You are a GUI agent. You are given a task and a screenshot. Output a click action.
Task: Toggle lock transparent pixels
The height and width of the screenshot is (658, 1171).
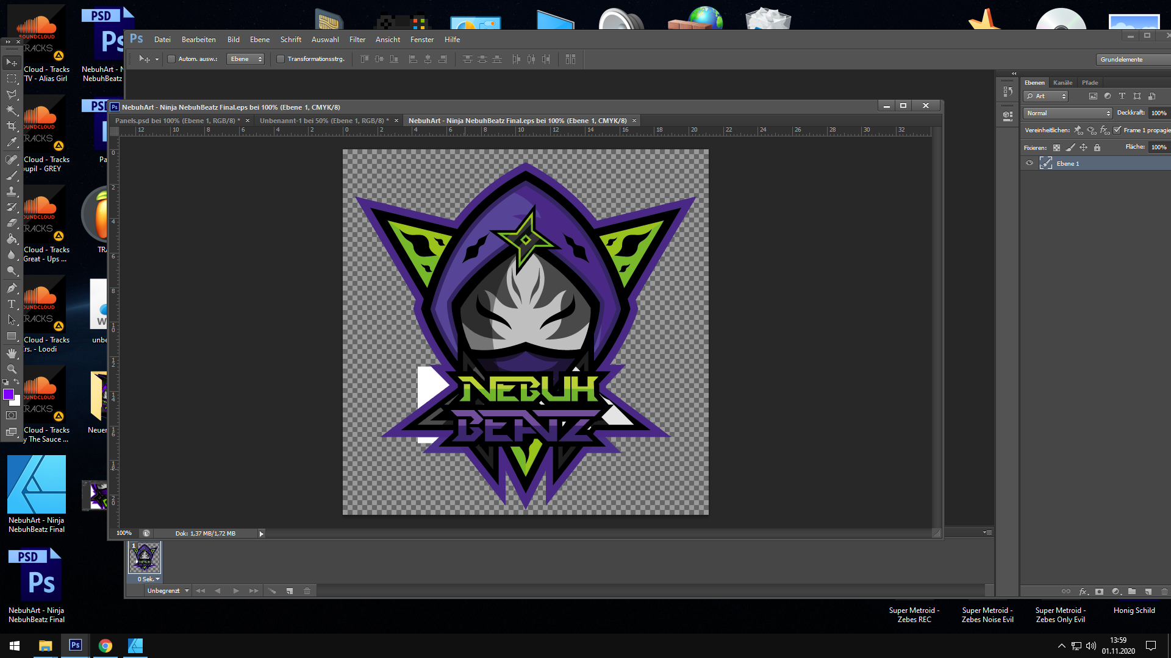pyautogui.click(x=1056, y=147)
